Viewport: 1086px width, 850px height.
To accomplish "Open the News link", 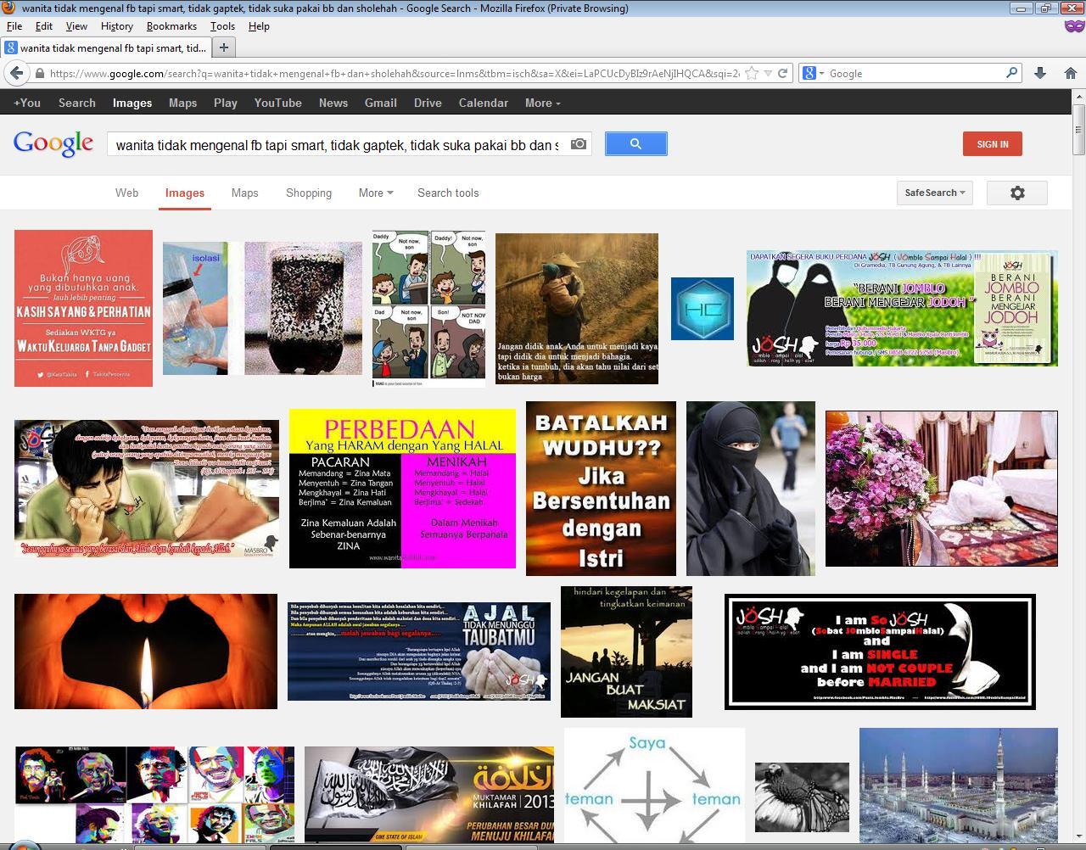I will click(333, 103).
